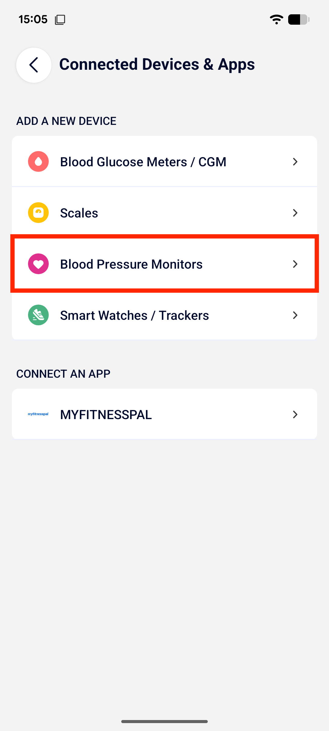The height and width of the screenshot is (731, 329).
Task: Tap the myfitnesspal logo icon
Action: [38, 414]
